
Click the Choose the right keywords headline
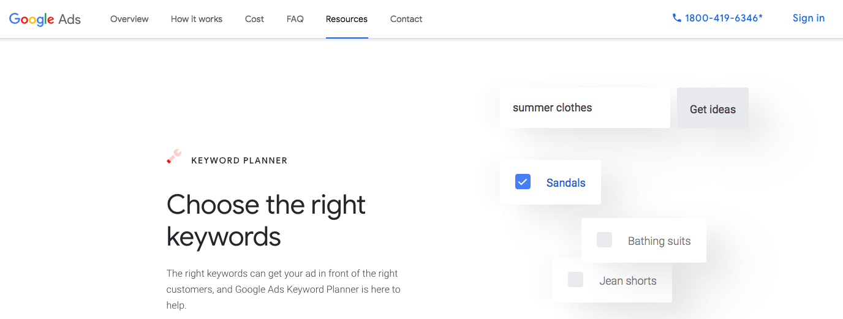tap(266, 220)
